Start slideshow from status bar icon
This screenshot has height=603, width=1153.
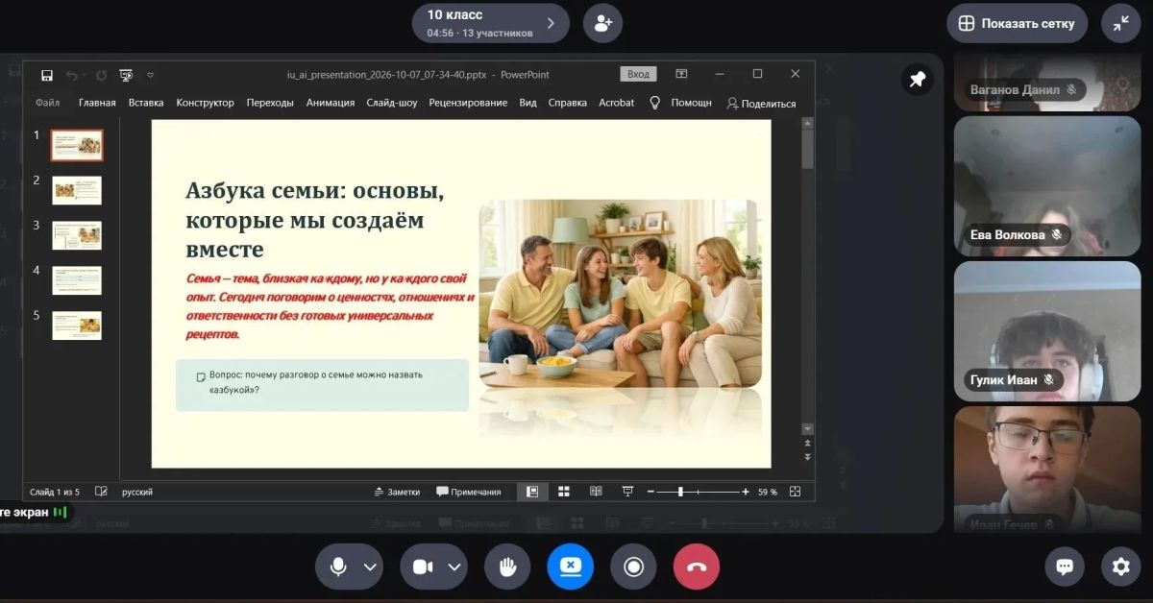[627, 492]
